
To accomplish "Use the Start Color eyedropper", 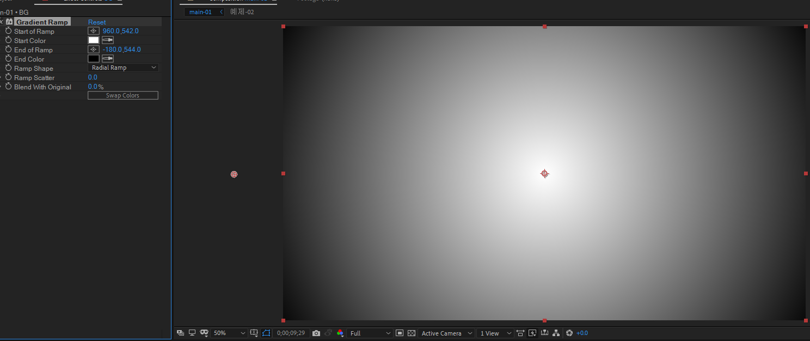I will coord(108,40).
